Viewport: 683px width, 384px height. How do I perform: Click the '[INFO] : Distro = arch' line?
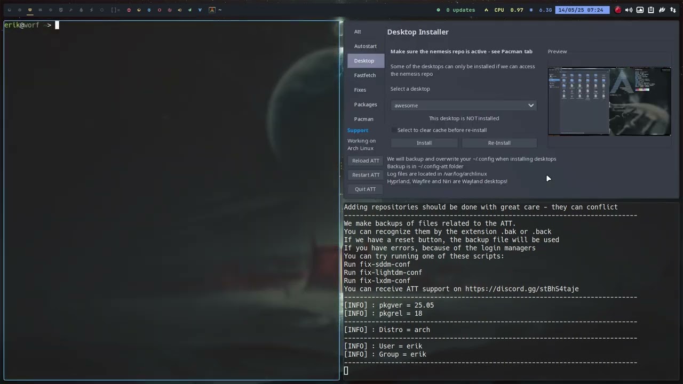(387, 330)
